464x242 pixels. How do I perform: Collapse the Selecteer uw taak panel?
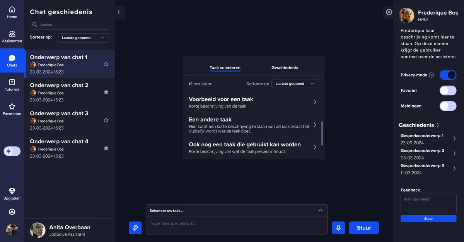tap(321, 210)
